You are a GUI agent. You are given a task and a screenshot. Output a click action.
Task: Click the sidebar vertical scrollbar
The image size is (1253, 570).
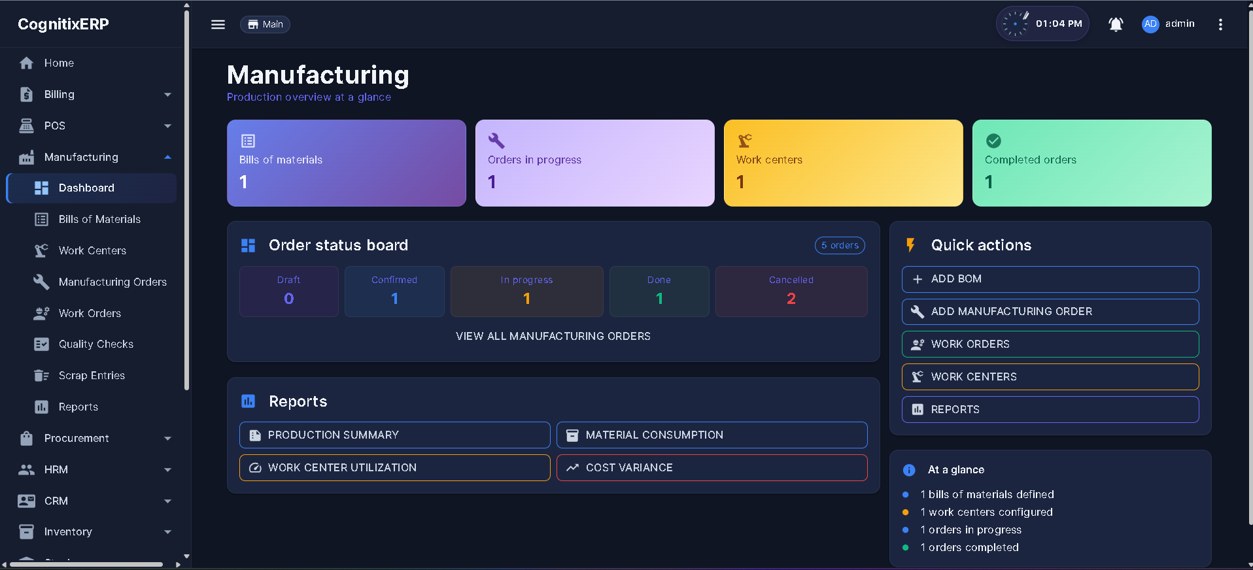pos(186,199)
